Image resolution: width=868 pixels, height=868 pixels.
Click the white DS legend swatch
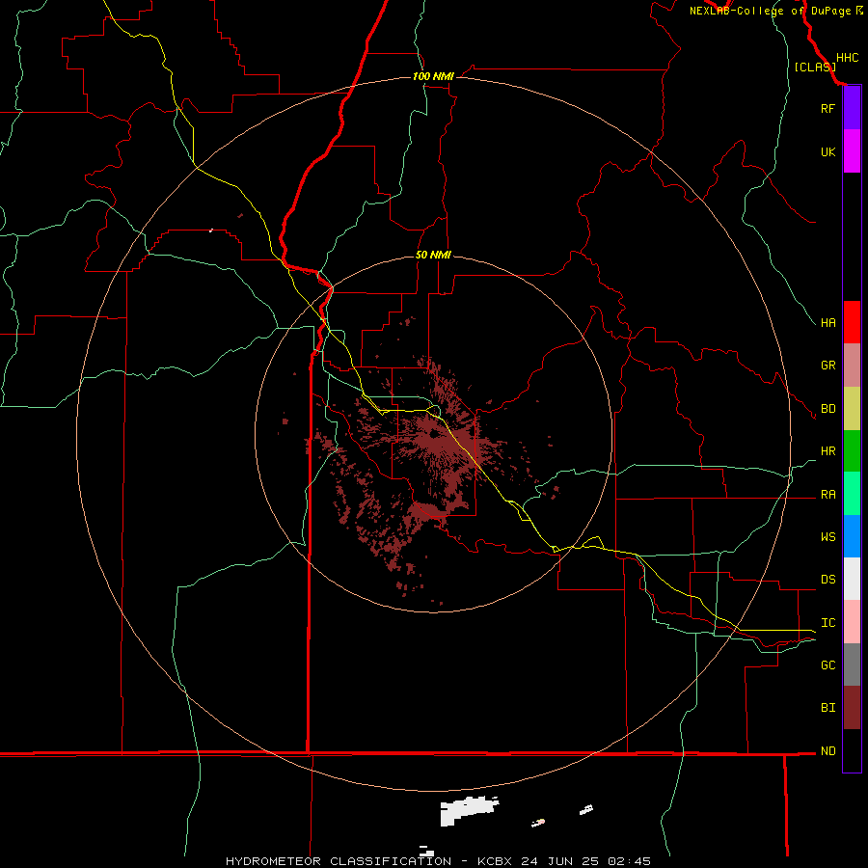(x=852, y=579)
